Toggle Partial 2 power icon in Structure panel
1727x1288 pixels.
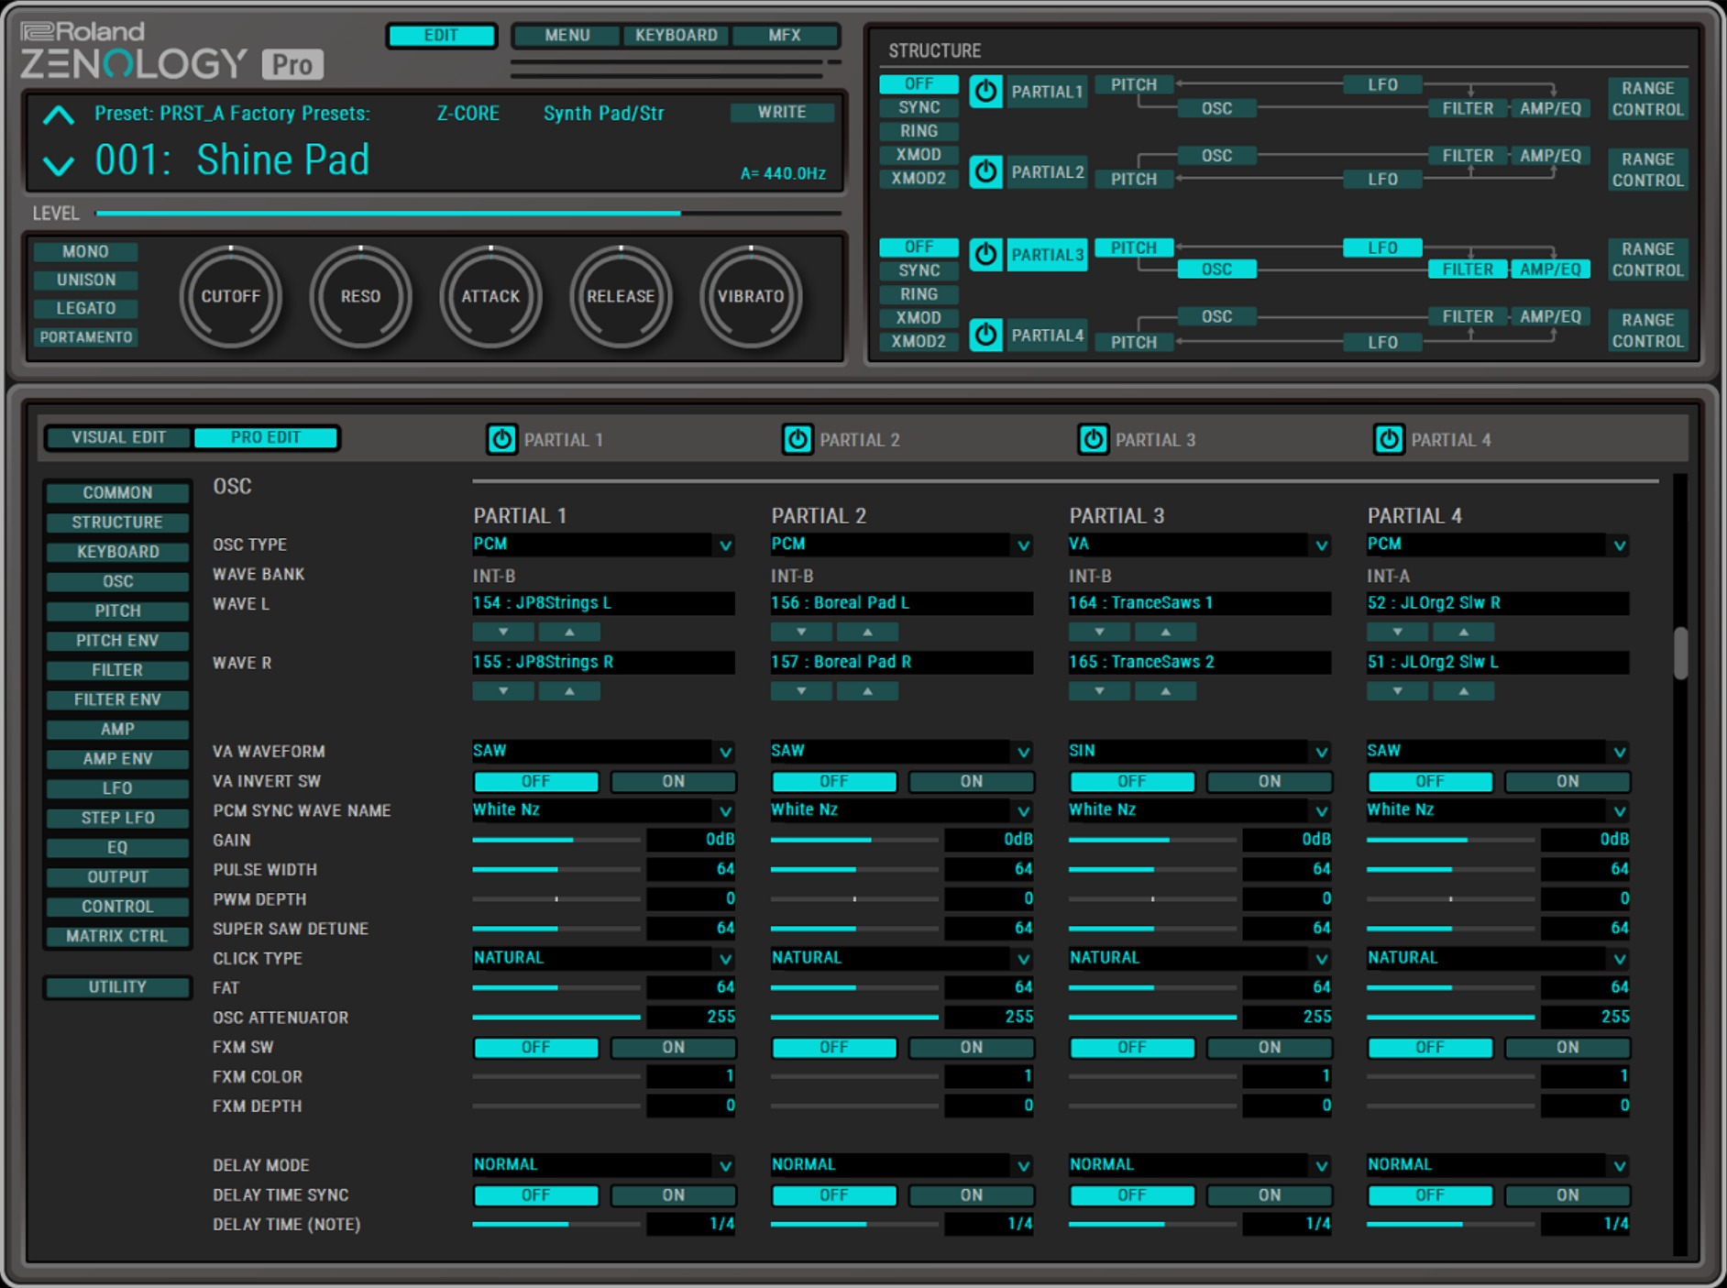pyautogui.click(x=985, y=171)
